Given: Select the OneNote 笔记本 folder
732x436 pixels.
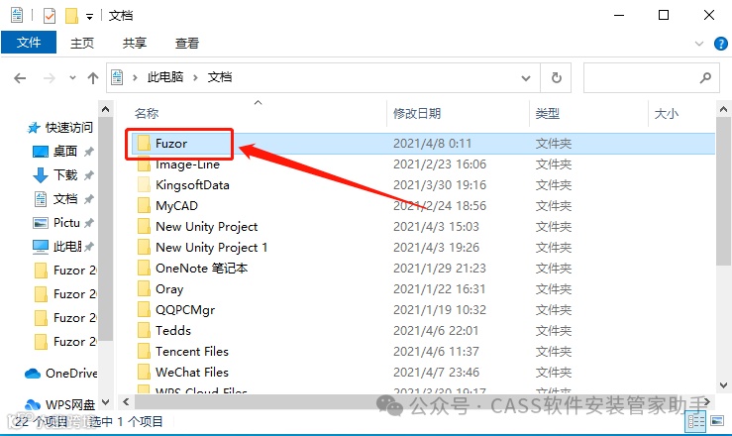Looking at the screenshot, I should tap(201, 268).
